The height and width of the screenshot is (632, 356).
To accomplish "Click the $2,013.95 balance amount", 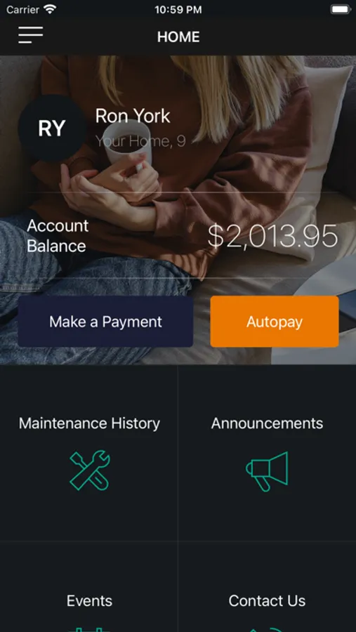I will tap(272, 236).
